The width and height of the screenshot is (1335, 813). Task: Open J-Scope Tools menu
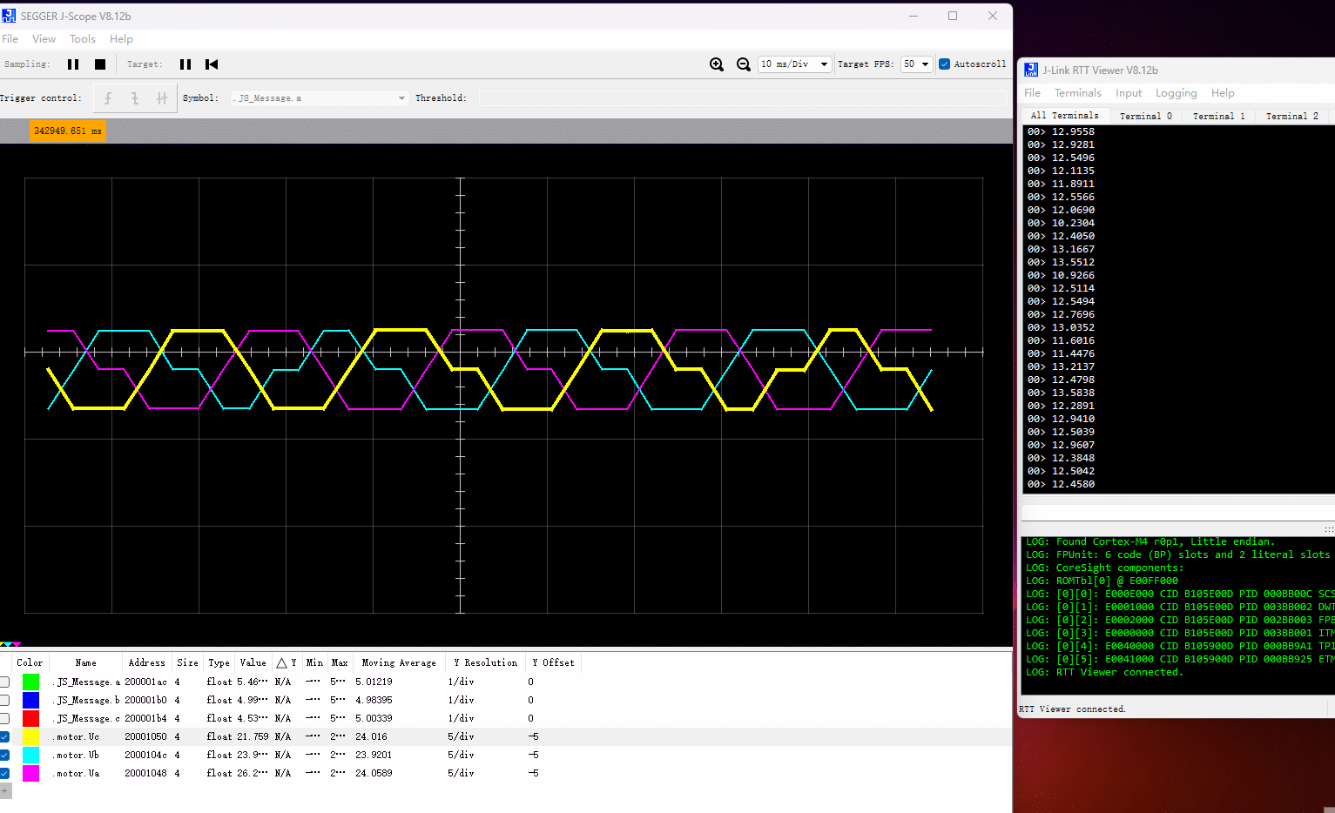click(x=83, y=39)
